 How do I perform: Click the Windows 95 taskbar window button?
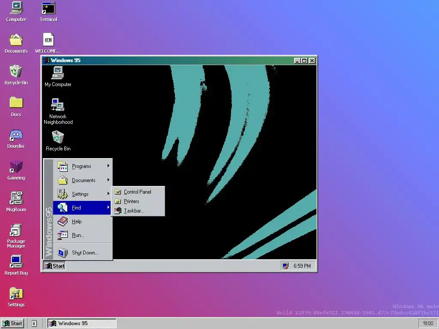(81, 323)
